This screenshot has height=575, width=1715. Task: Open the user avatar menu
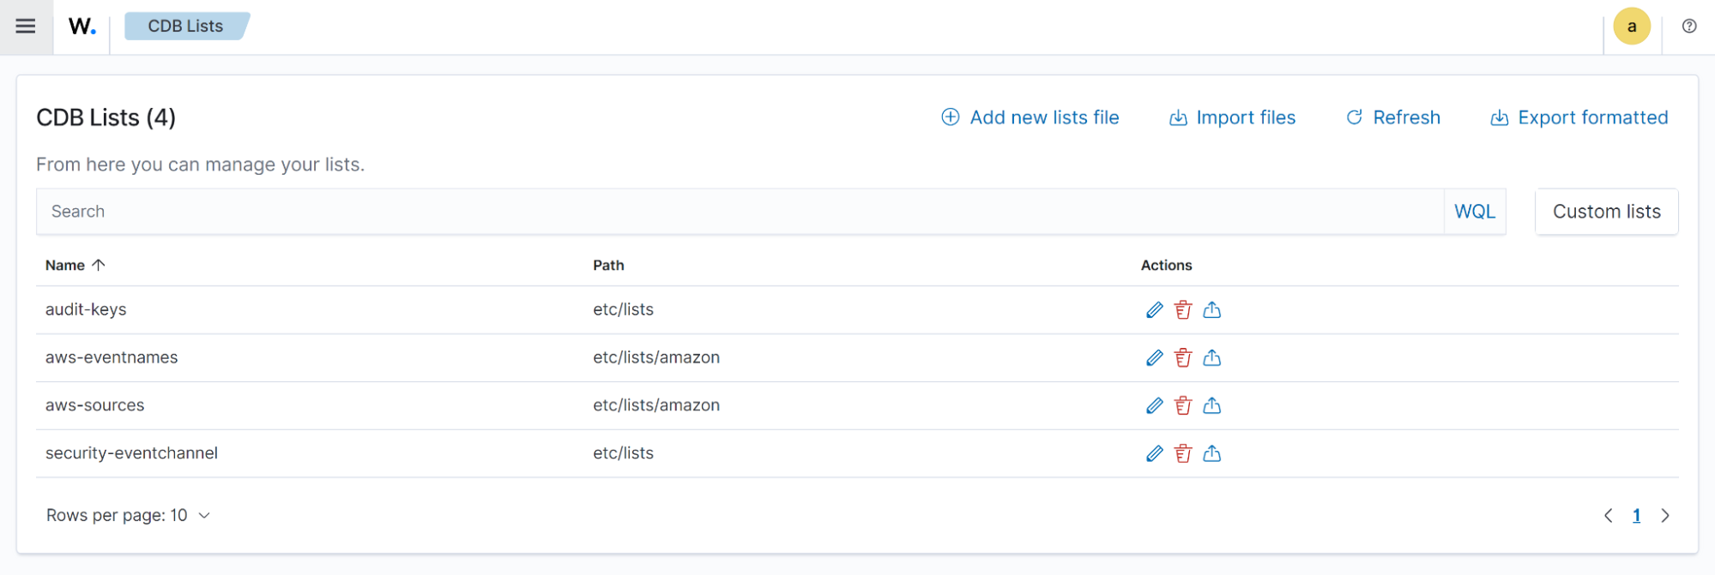1631,27
